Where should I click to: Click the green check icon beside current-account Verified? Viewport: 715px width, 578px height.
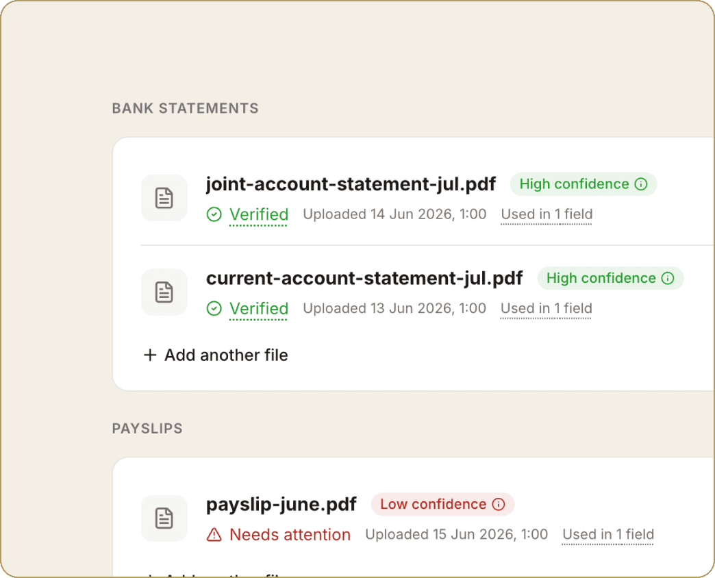[x=214, y=309]
